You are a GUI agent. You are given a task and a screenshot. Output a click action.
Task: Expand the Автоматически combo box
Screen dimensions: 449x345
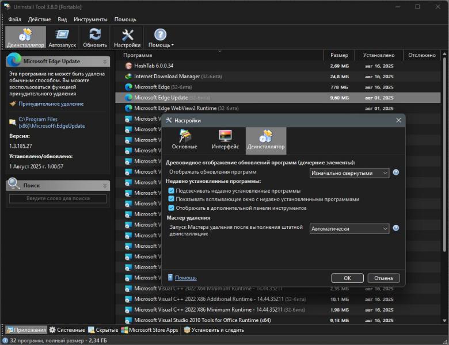(x=349, y=228)
